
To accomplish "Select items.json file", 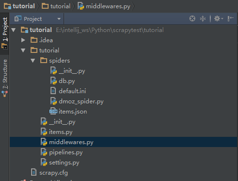I will coord(73,112).
